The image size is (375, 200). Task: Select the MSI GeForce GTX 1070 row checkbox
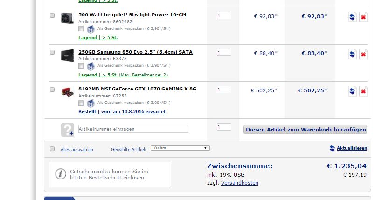[52, 90]
